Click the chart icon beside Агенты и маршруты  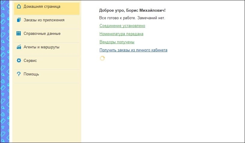click(19, 47)
